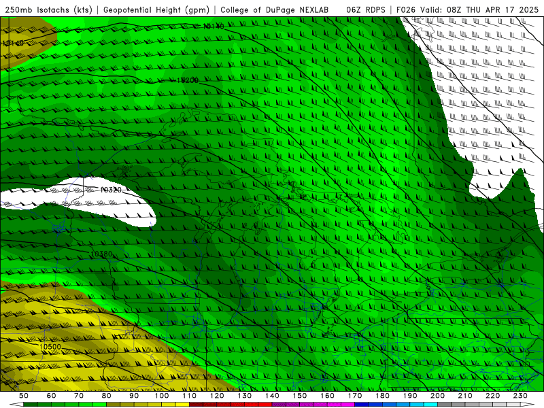Select the magenta swatch ending at 170
This screenshot has width=544, height=408.
(x=348, y=405)
